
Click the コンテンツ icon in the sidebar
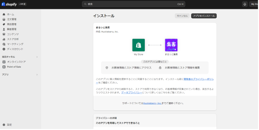tap(4, 34)
